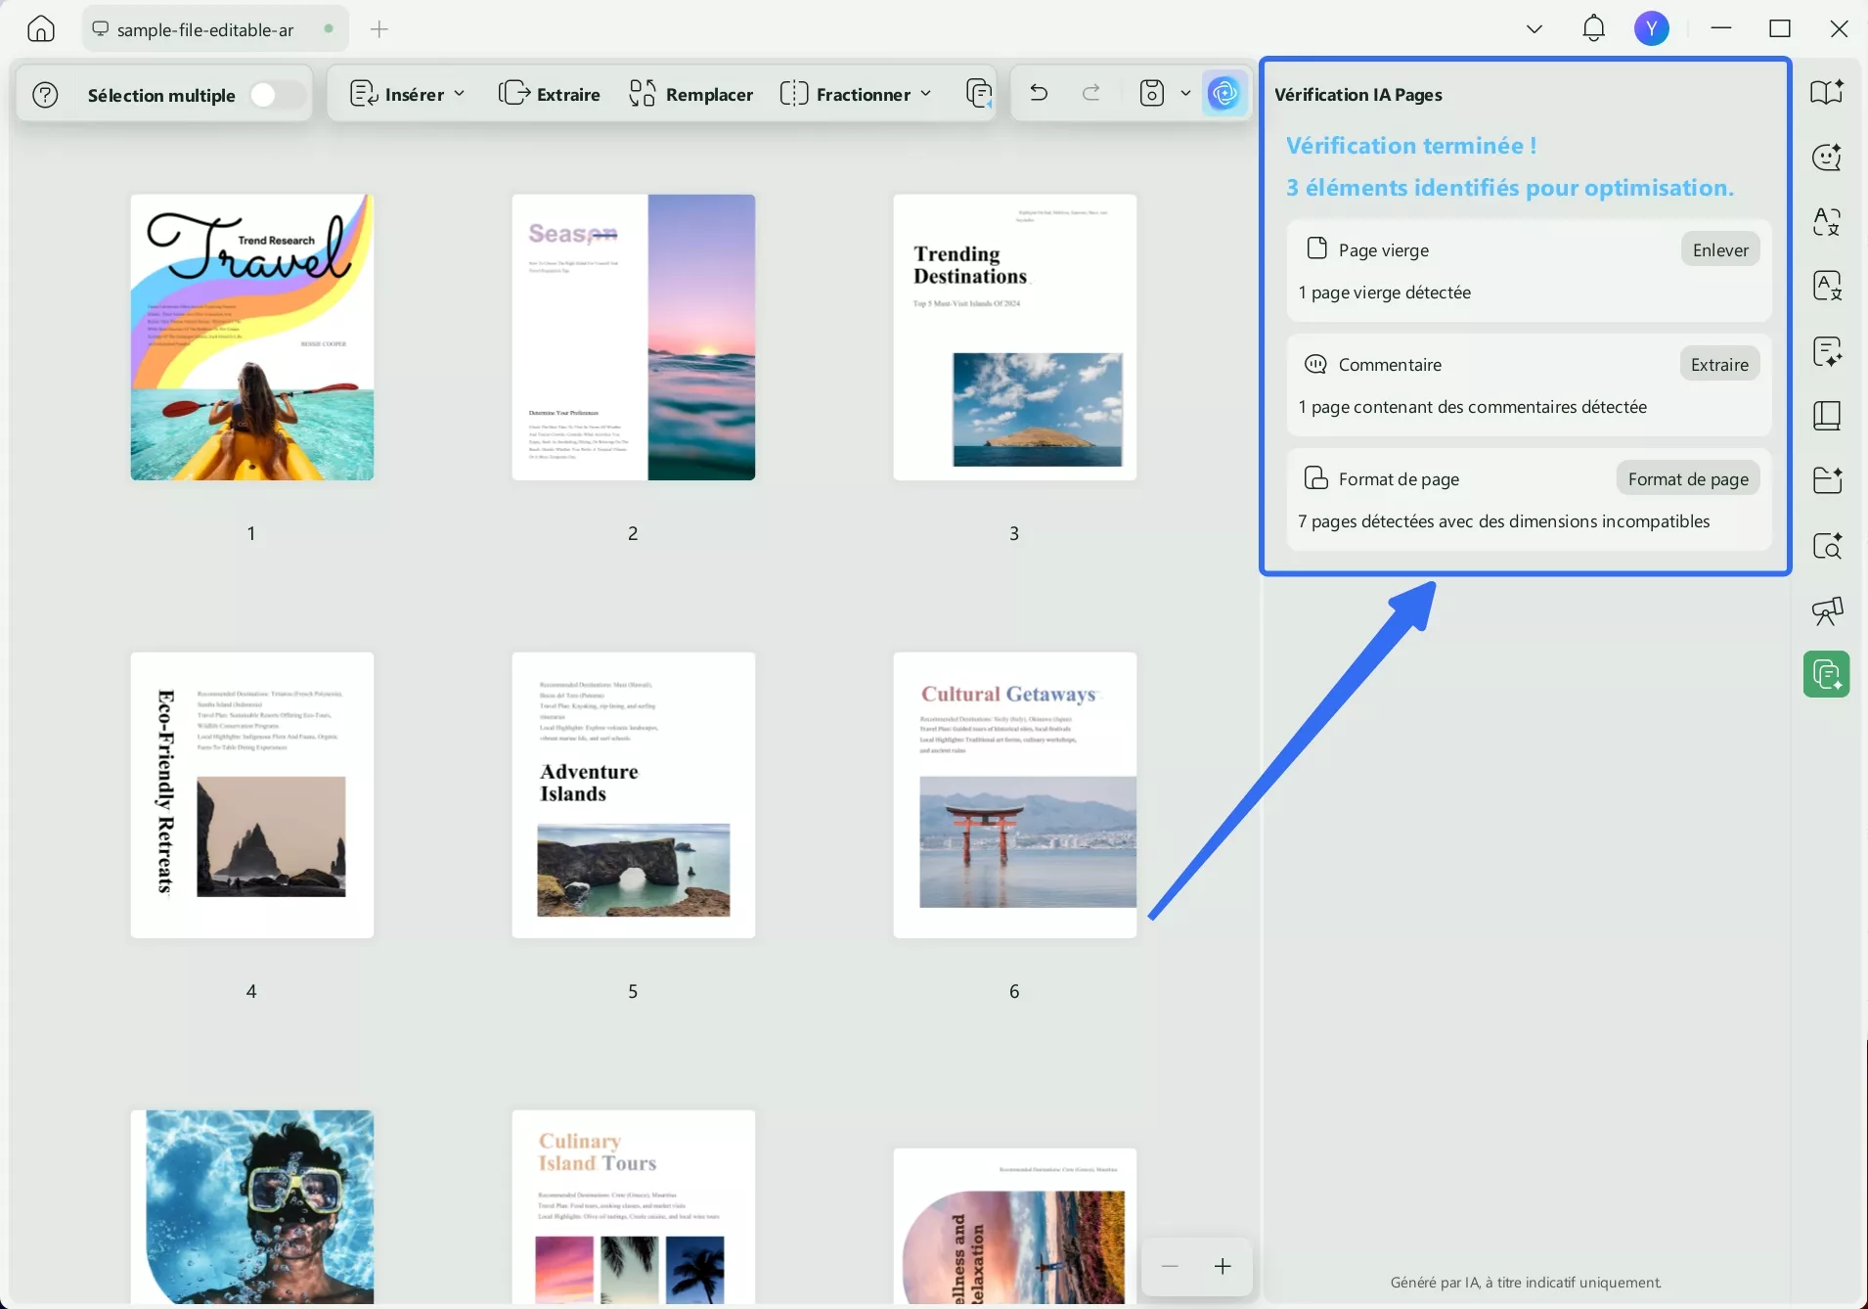The height and width of the screenshot is (1309, 1868).
Task: Click the Enlever button for Page vierge
Action: pyautogui.click(x=1719, y=249)
